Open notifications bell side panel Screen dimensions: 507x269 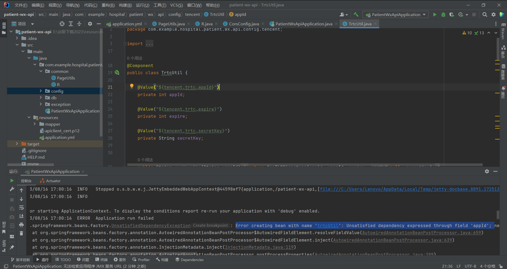tap(503, 92)
